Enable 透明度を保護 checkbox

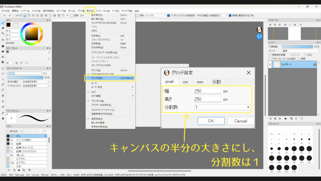pyautogui.click(x=270, y=55)
